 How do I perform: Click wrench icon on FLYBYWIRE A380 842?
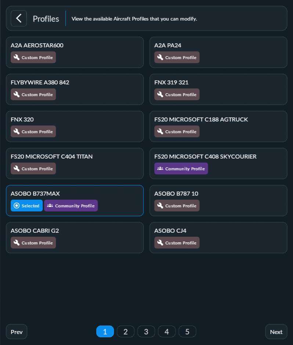pyautogui.click(x=17, y=94)
